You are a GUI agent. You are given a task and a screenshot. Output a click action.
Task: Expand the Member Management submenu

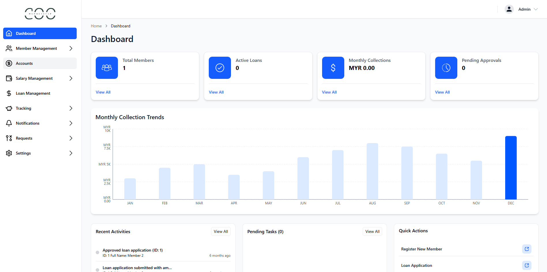click(71, 48)
